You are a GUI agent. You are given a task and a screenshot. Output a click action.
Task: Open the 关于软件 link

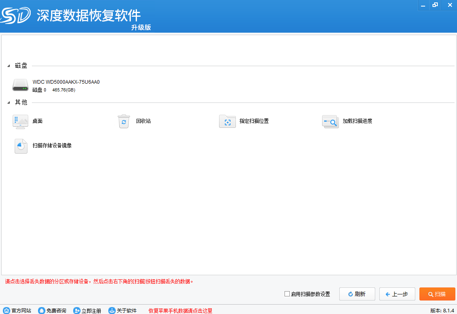tap(126, 311)
